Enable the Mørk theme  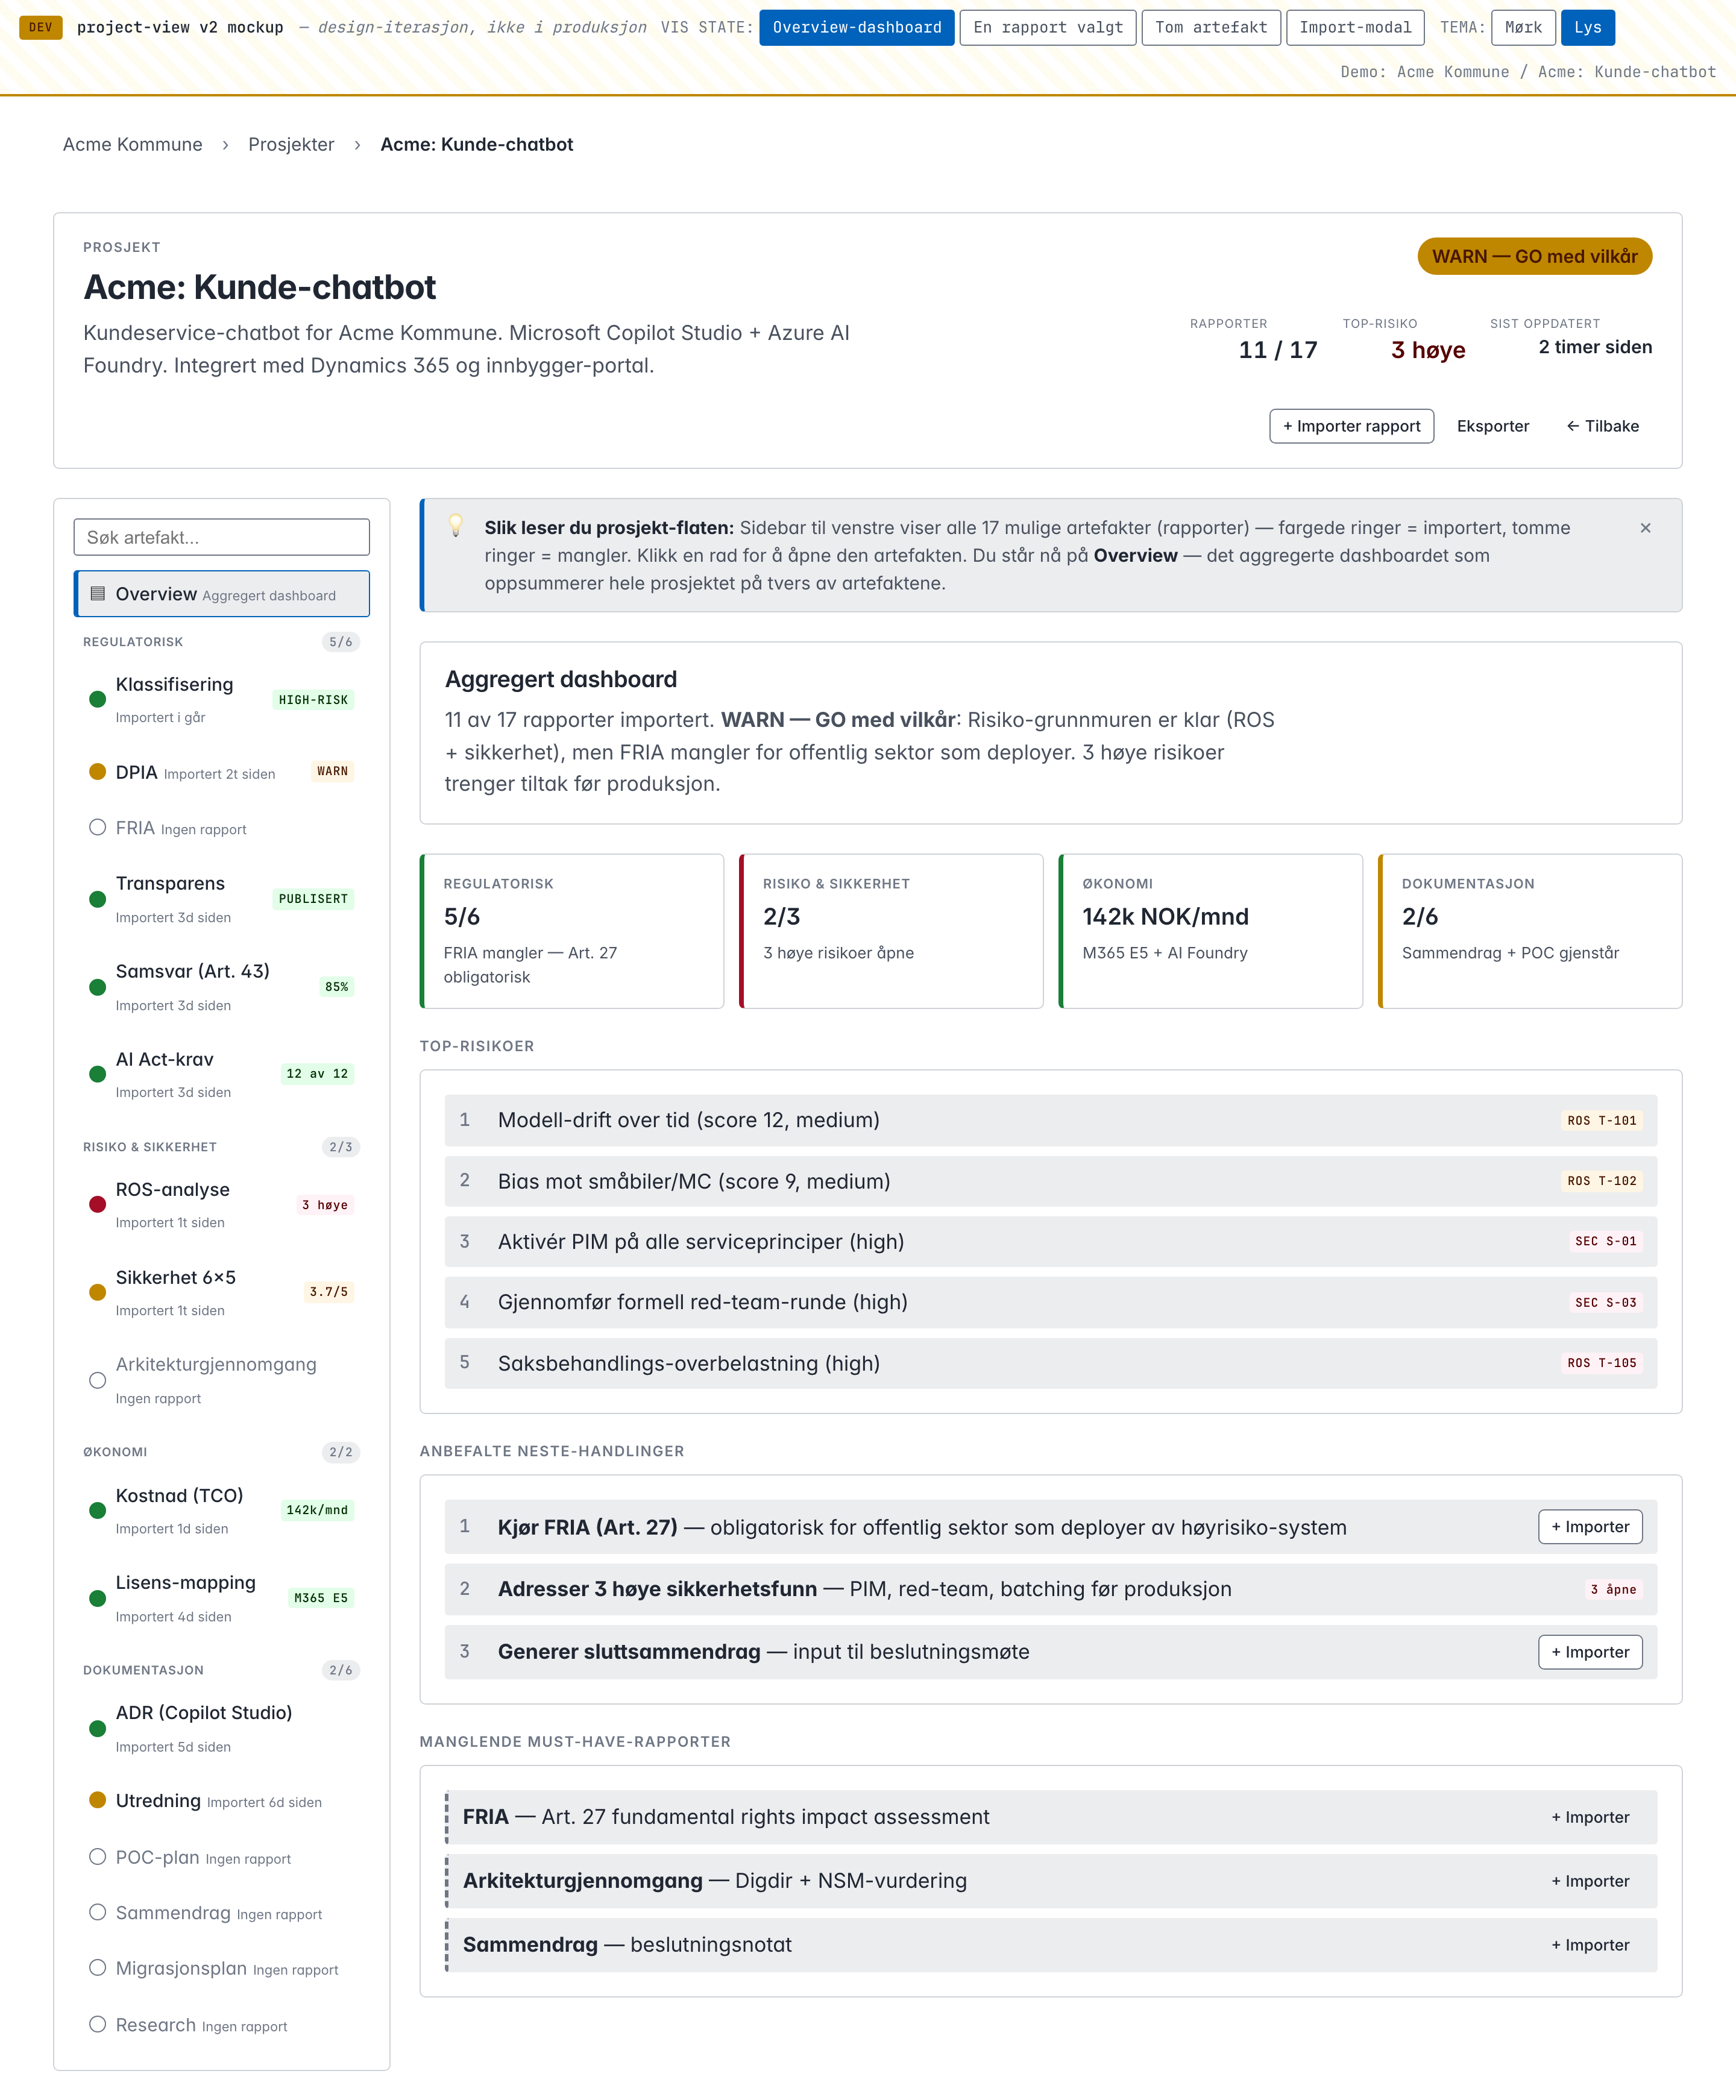[x=1523, y=27]
